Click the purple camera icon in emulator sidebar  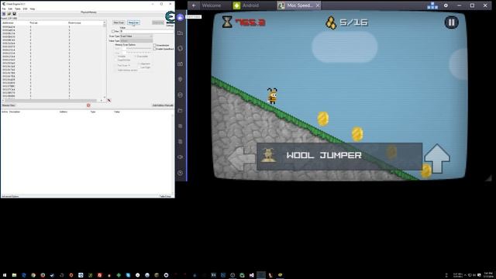(x=181, y=17)
